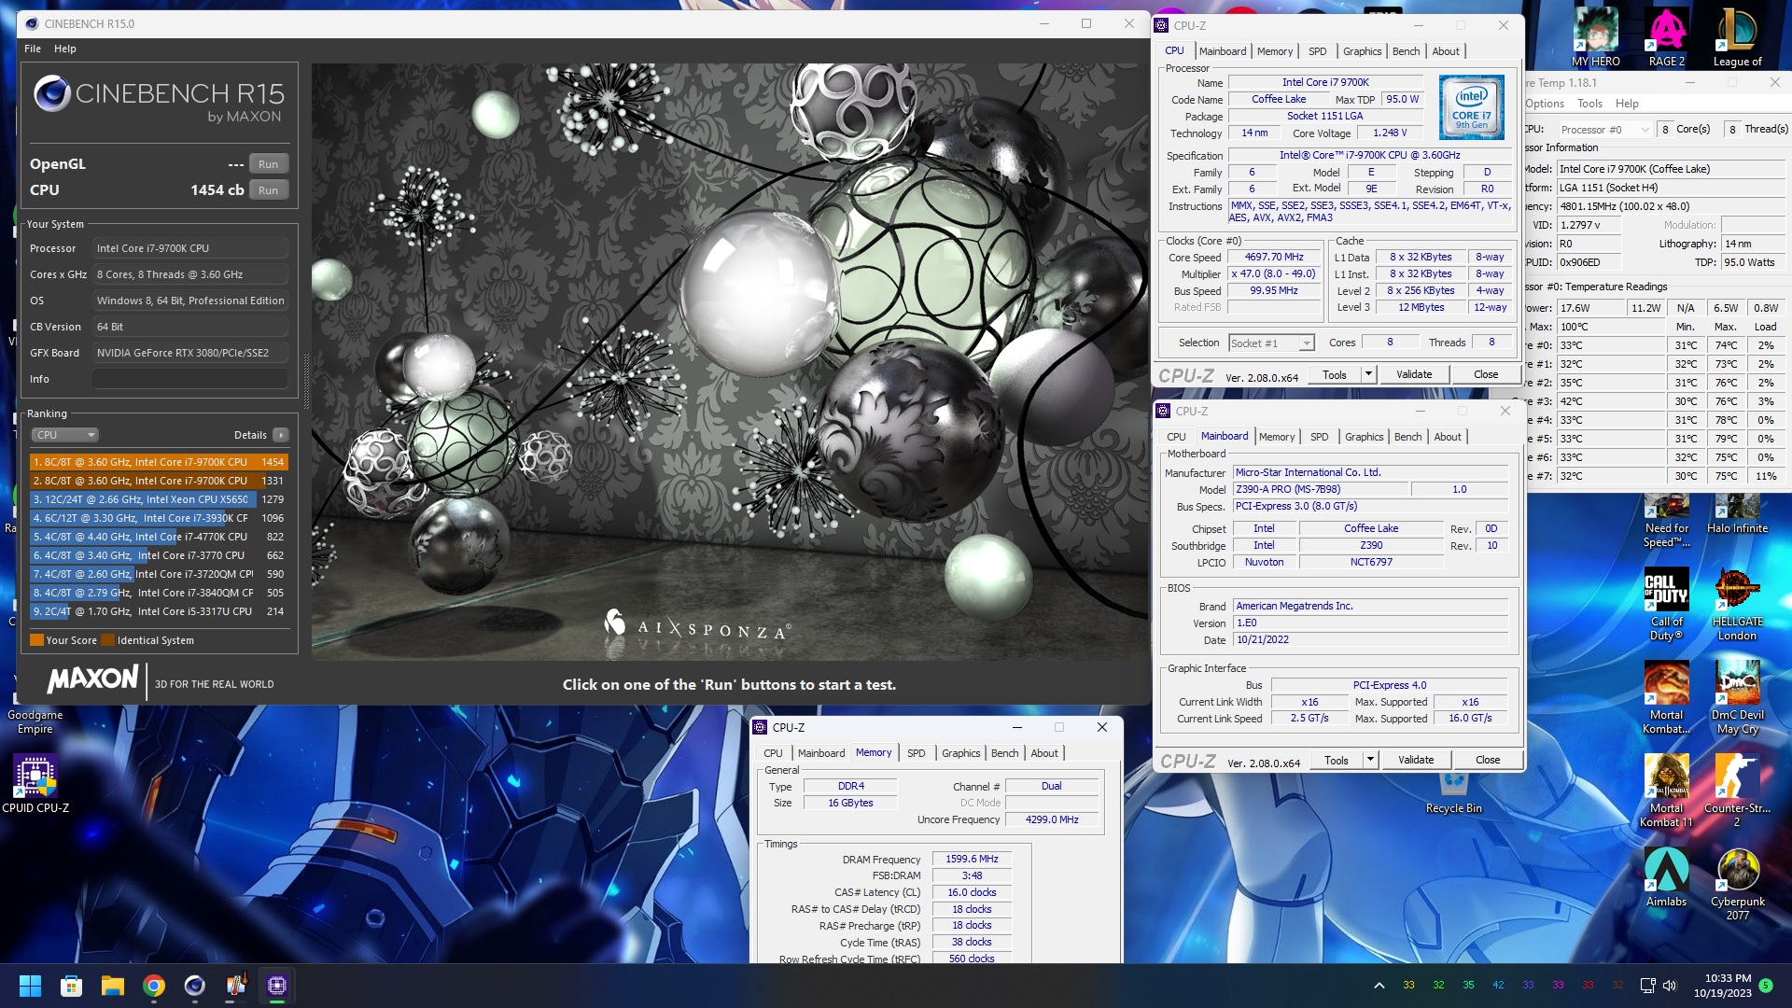Select Mainboard tab in Memory CPU-Z window
The height and width of the screenshot is (1008, 1792).
(x=821, y=753)
